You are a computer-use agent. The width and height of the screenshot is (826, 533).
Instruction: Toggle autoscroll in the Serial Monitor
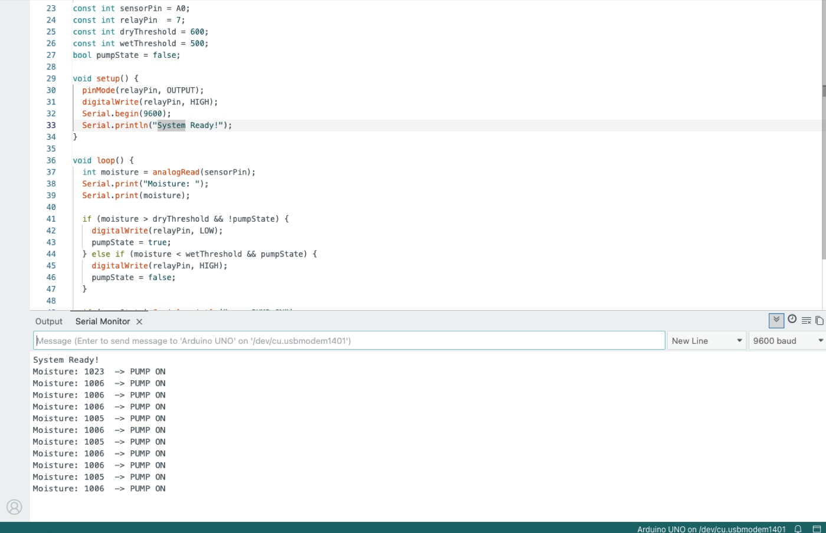776,320
